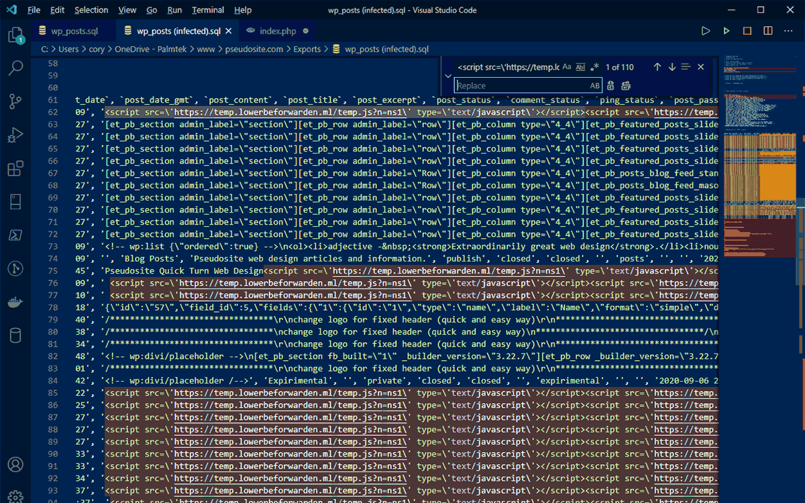
Task: Open the Source Control view
Action: [x=15, y=101]
